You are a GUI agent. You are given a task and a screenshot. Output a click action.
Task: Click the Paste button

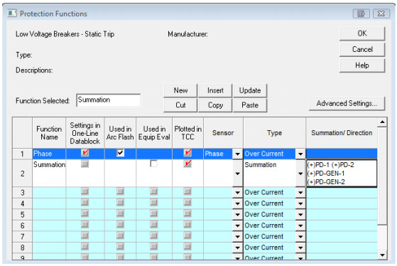[x=250, y=105]
